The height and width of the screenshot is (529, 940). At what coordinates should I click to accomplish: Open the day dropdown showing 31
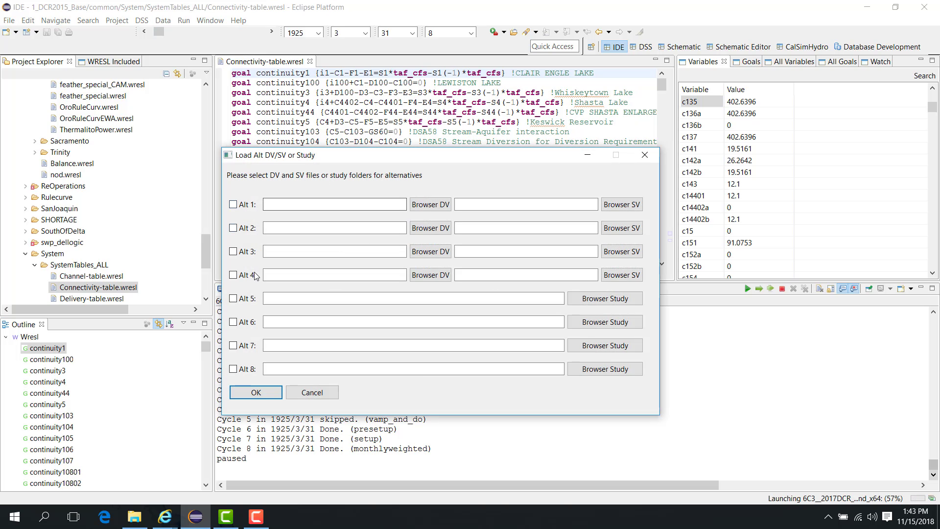(412, 33)
